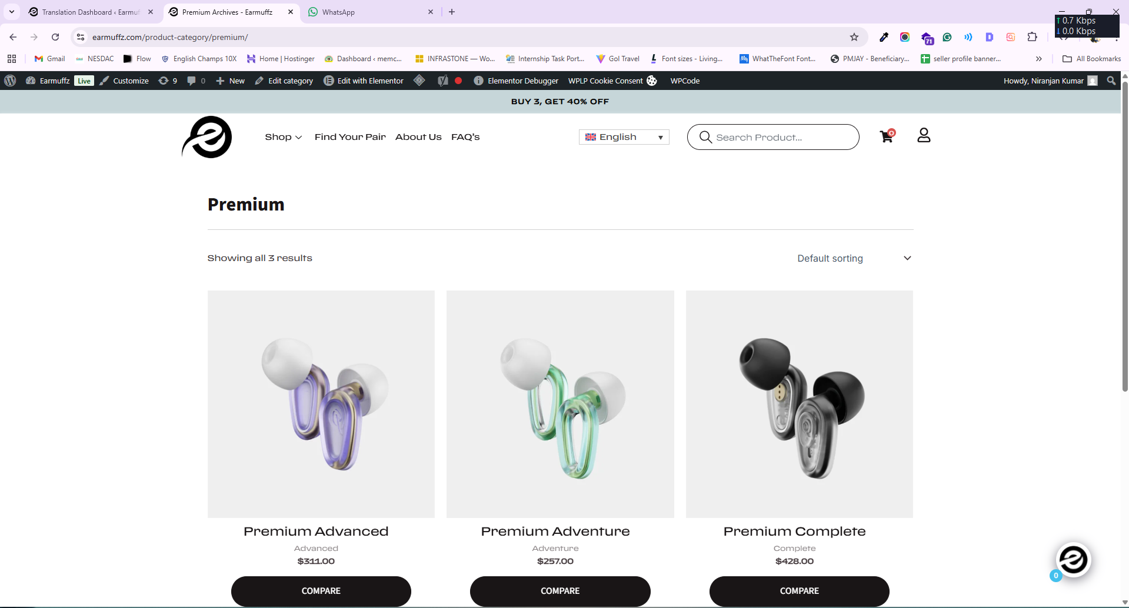Reload the current page
1129x608 pixels.
coord(55,37)
